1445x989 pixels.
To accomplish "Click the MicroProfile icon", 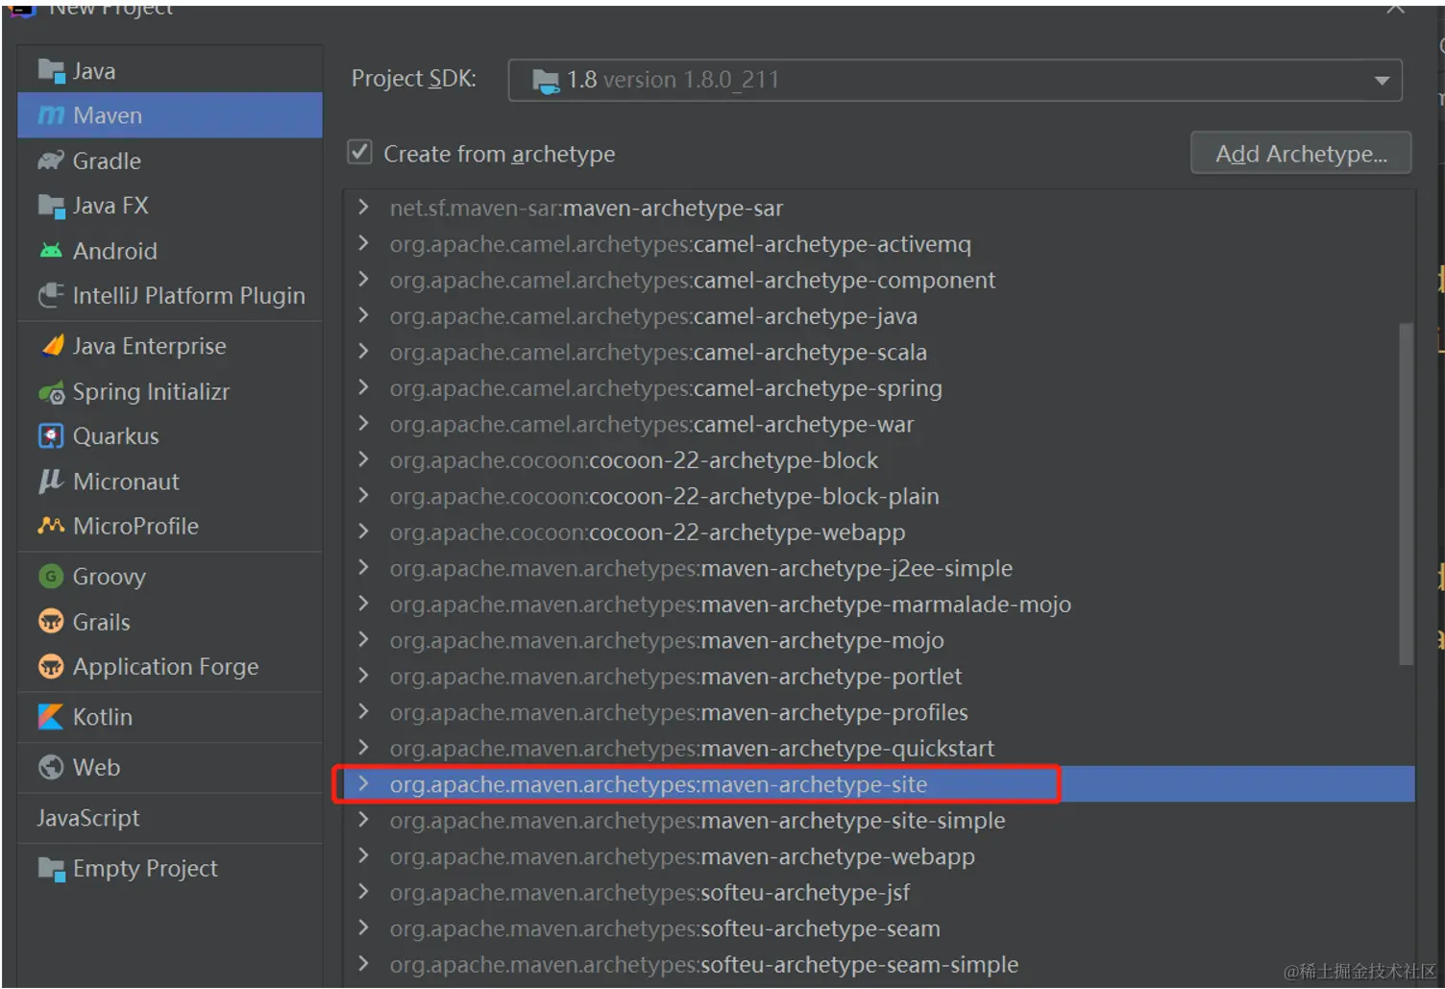I will [x=51, y=526].
